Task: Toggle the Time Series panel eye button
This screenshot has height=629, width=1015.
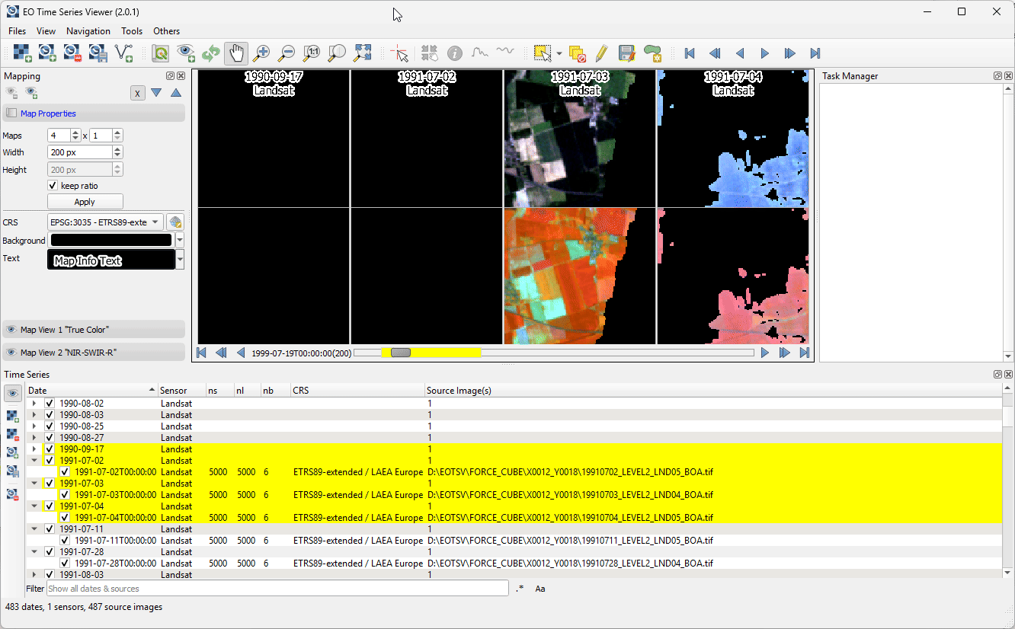Action: point(13,393)
